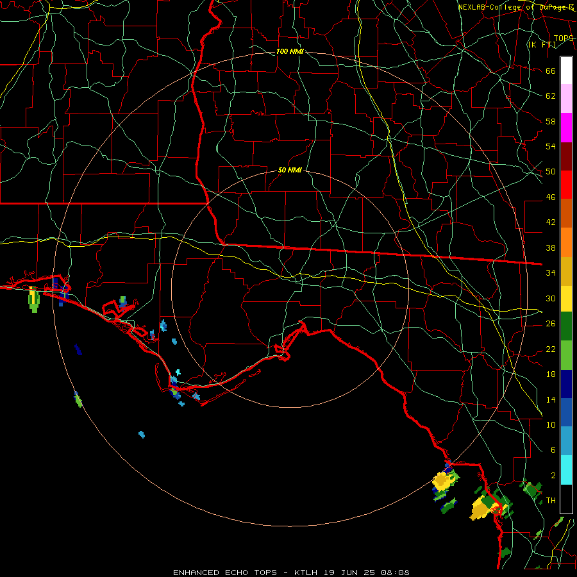The width and height of the screenshot is (577, 577).
Task: Click the 22 legend value
Action: click(551, 349)
